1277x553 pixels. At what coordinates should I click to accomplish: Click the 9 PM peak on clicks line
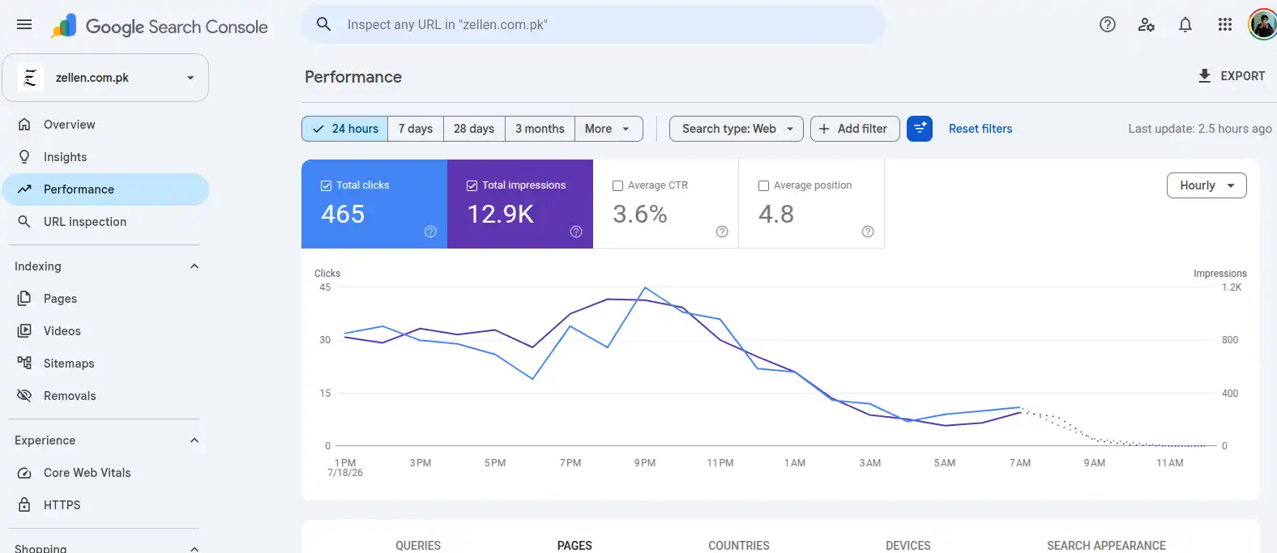645,287
